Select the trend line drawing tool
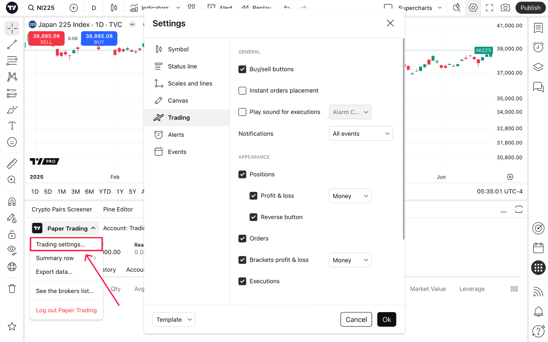Viewport: 548px width, 342px height. (12, 44)
